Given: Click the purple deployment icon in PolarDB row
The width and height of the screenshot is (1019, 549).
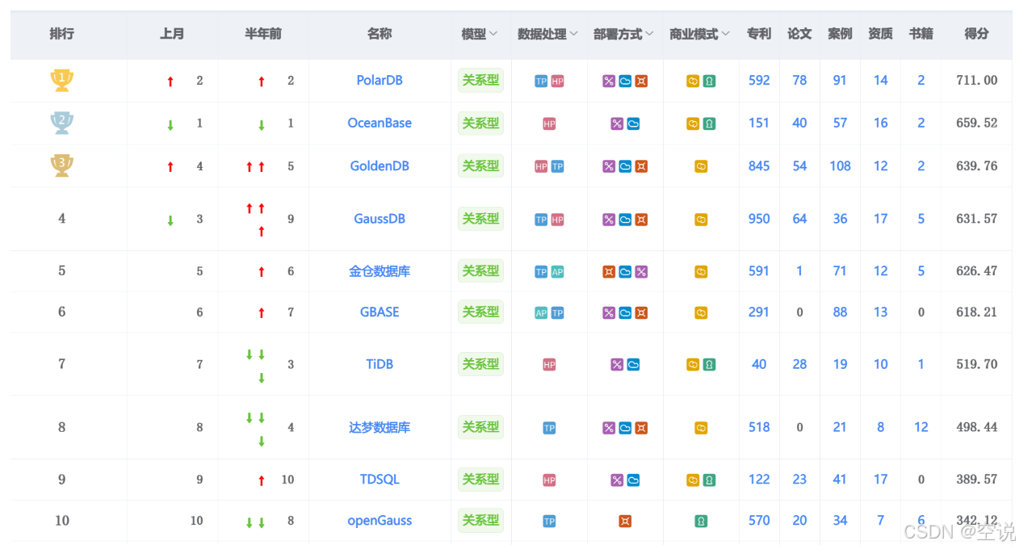Looking at the screenshot, I should coord(609,81).
